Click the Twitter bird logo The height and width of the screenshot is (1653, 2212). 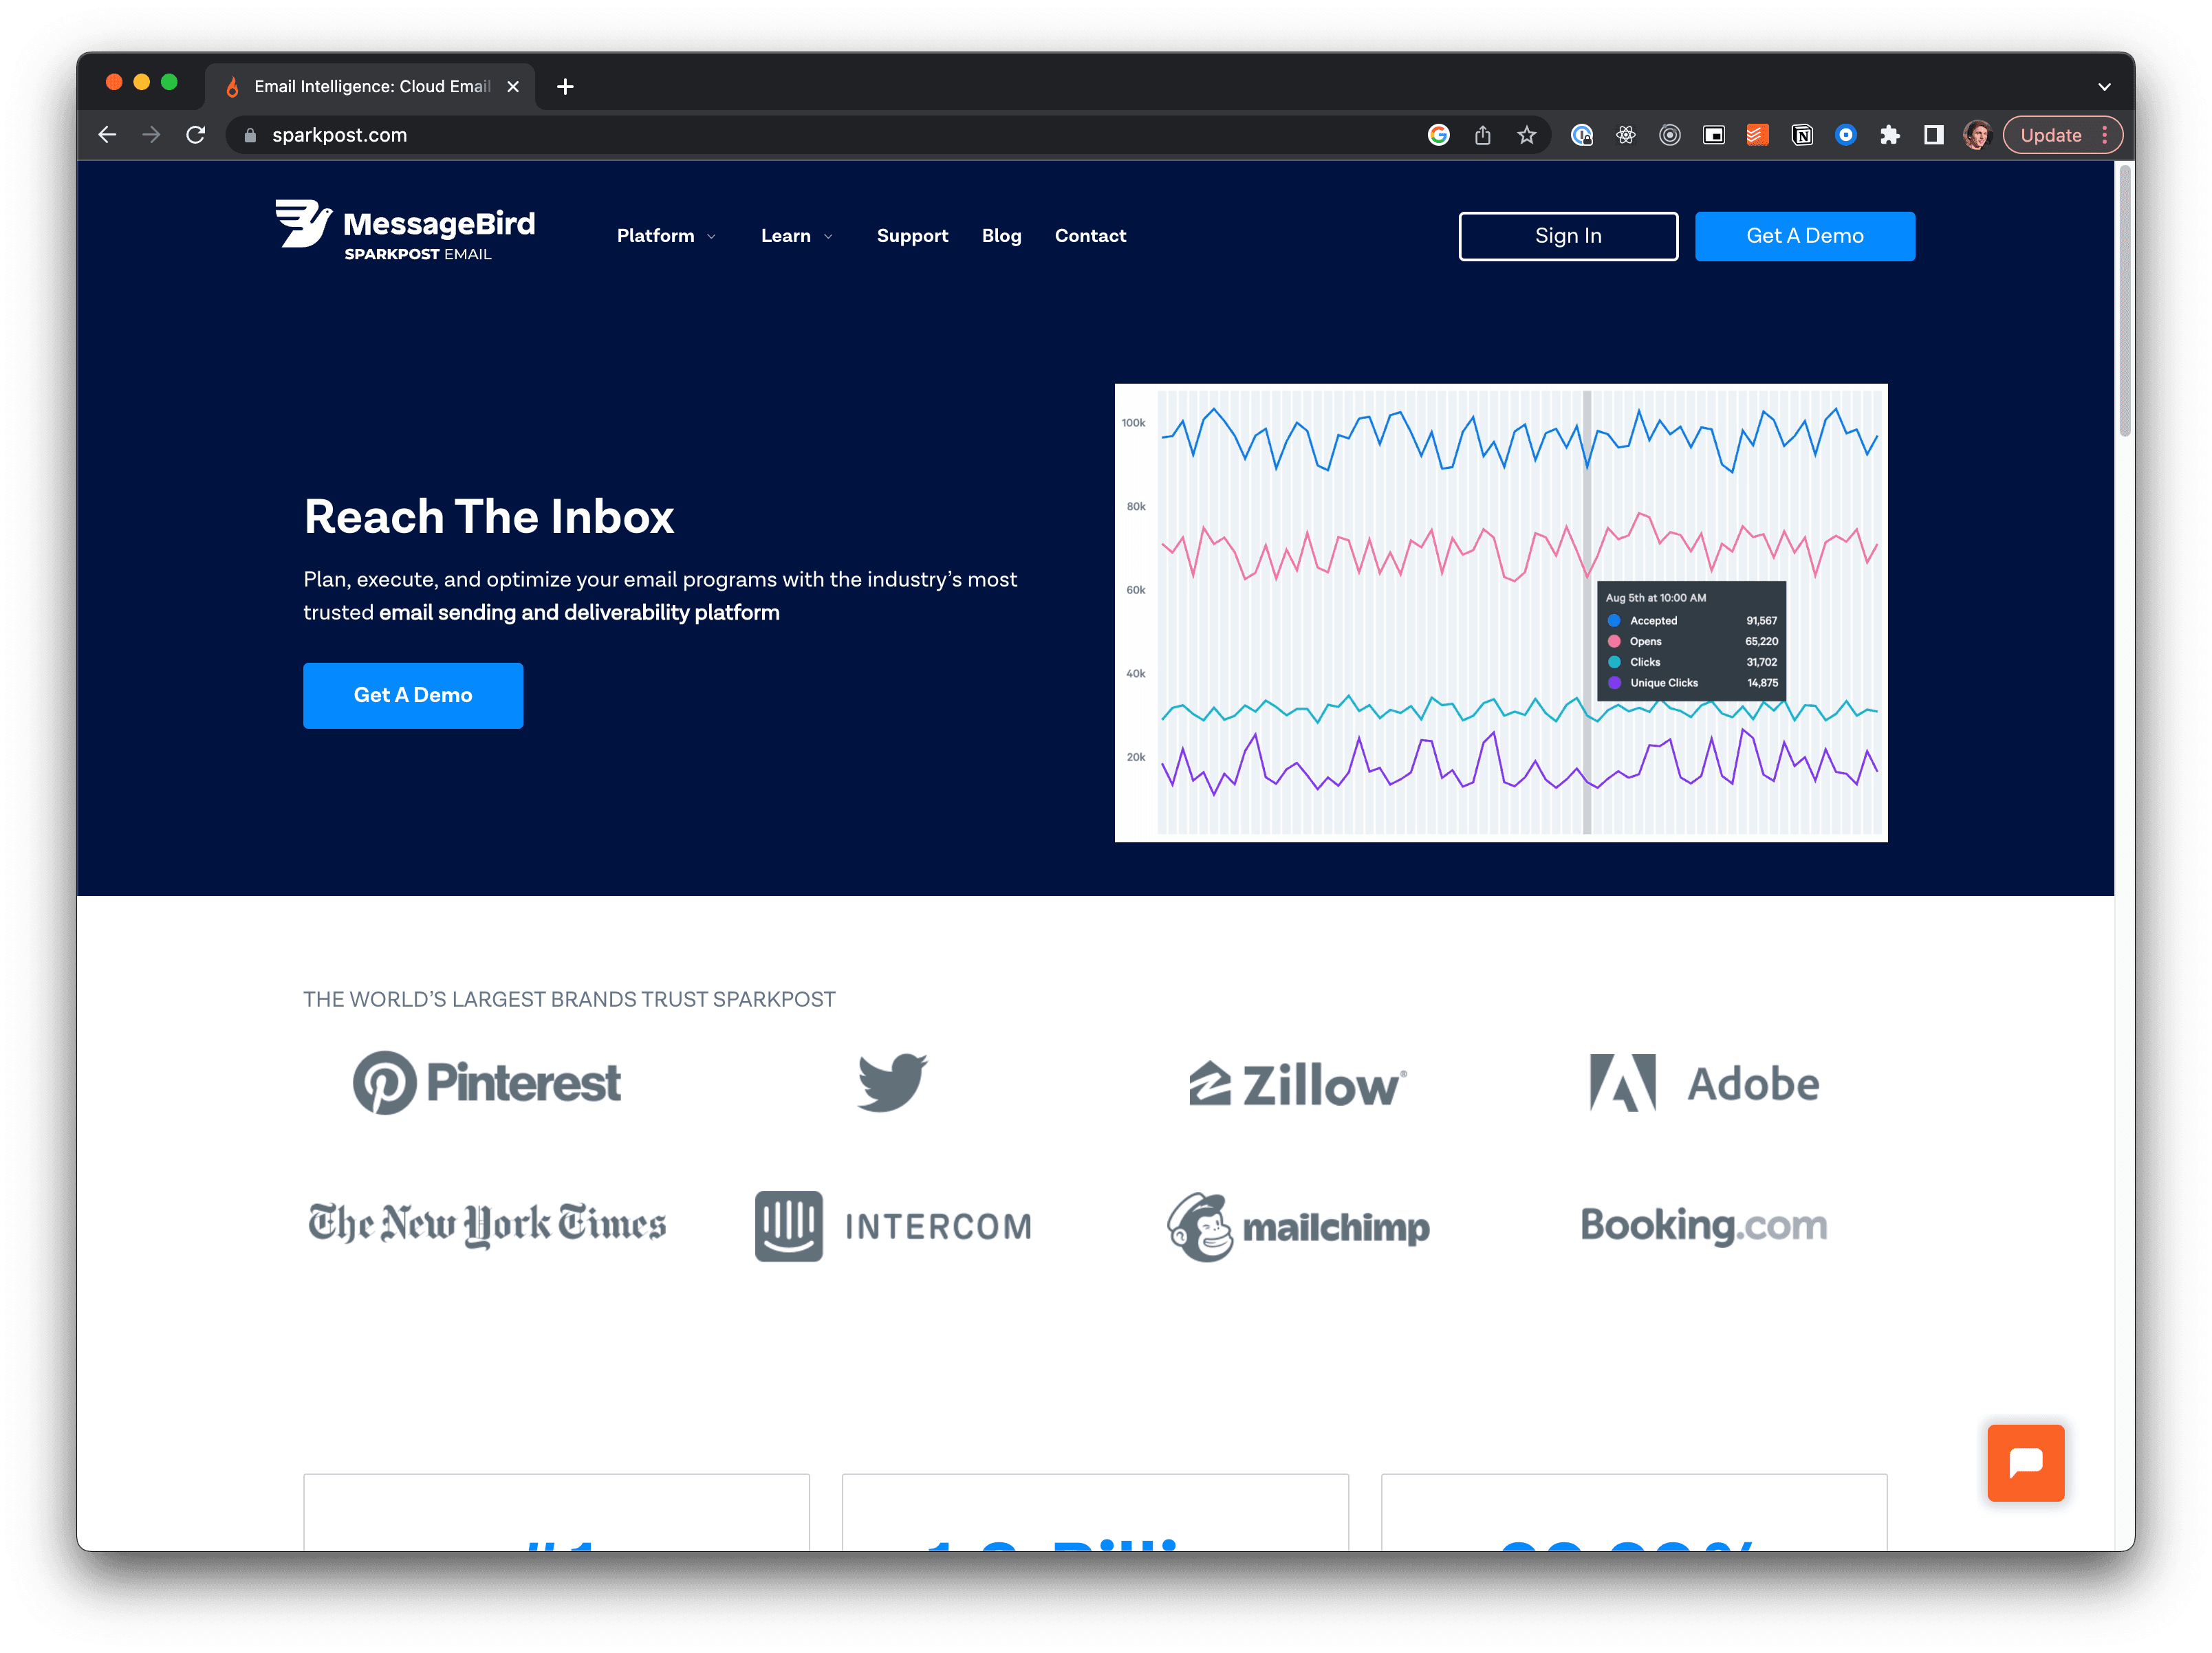coord(892,1082)
